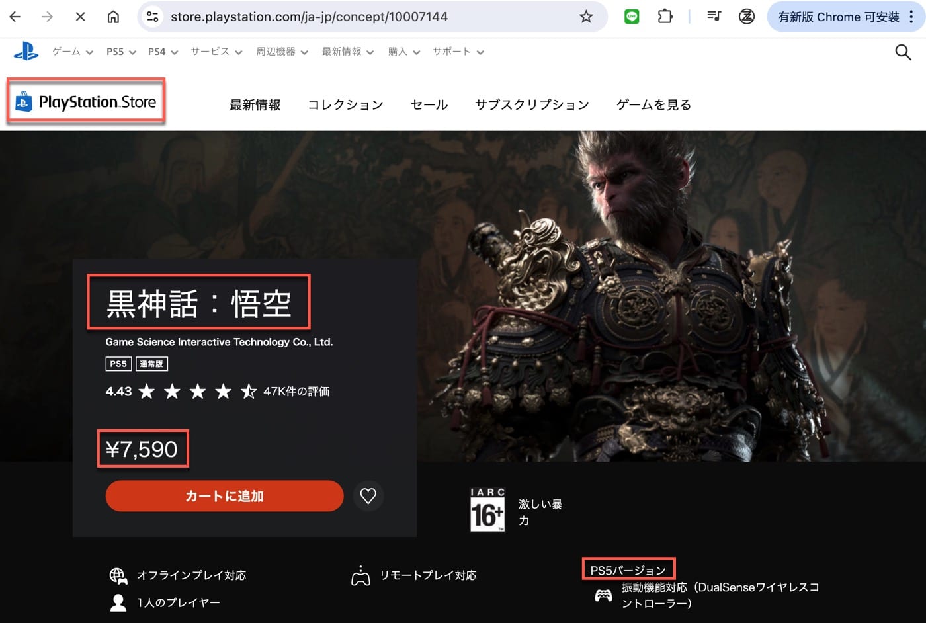Click the 黒神話：悟空 game title
Viewport: 926px width, 623px height.
(198, 304)
